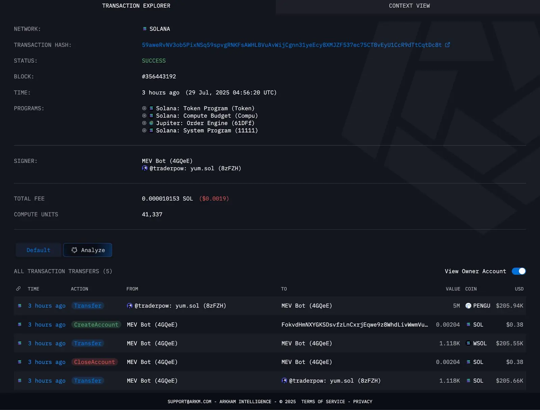The height and width of the screenshot is (410, 540).
Task: Open Solana: Compute Budget (Compu) program
Action: 207,116
